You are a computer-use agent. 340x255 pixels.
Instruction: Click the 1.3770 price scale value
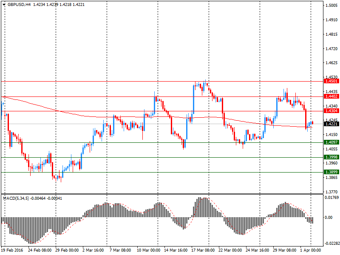331,192
